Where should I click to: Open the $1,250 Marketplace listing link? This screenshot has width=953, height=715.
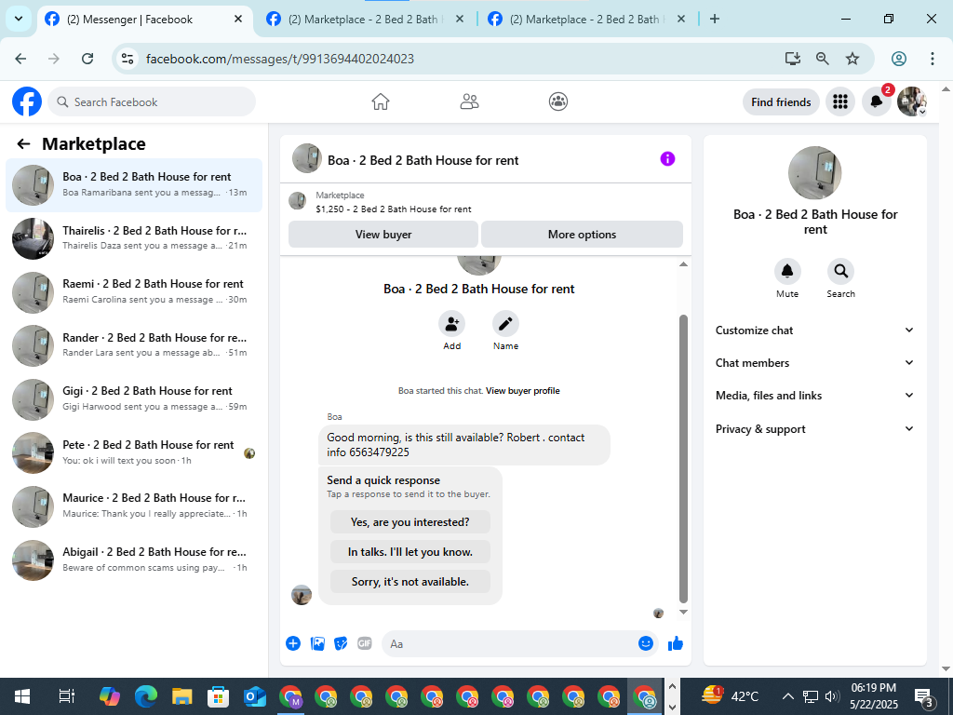(x=394, y=209)
